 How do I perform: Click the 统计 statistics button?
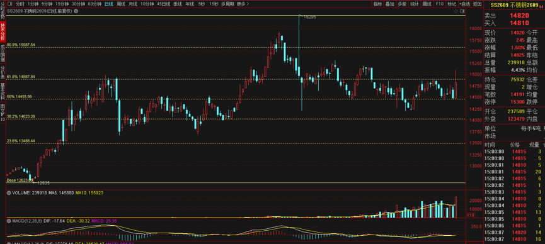(415, 4)
